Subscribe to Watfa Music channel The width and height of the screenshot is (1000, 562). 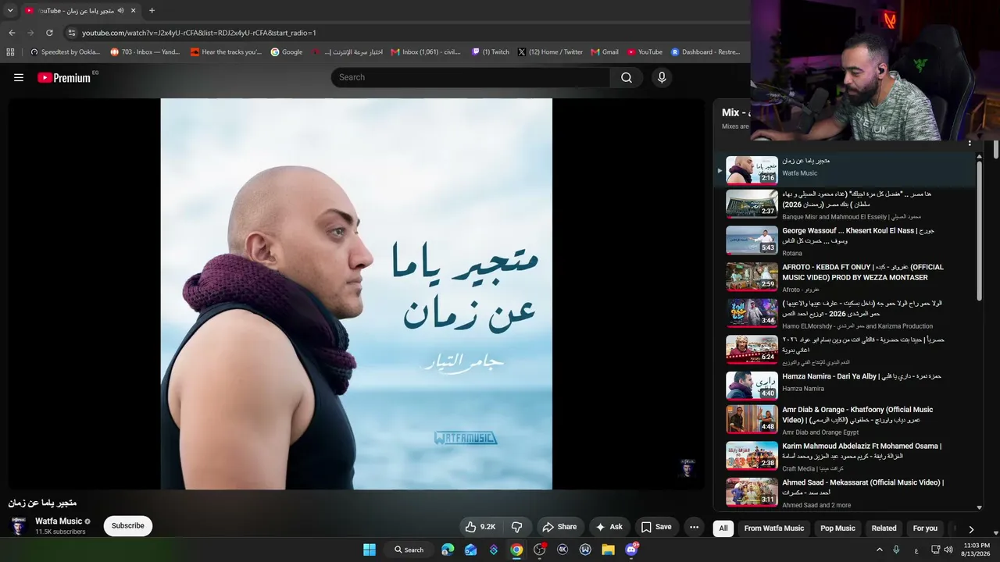tap(128, 526)
